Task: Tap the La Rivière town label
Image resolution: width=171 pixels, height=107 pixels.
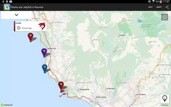Action: pyautogui.click(x=110, y=89)
